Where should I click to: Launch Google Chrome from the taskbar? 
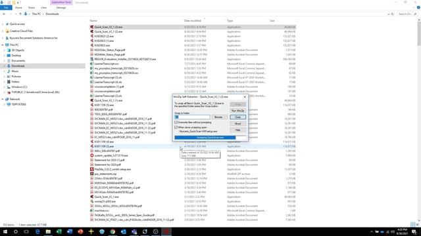[112, 231]
